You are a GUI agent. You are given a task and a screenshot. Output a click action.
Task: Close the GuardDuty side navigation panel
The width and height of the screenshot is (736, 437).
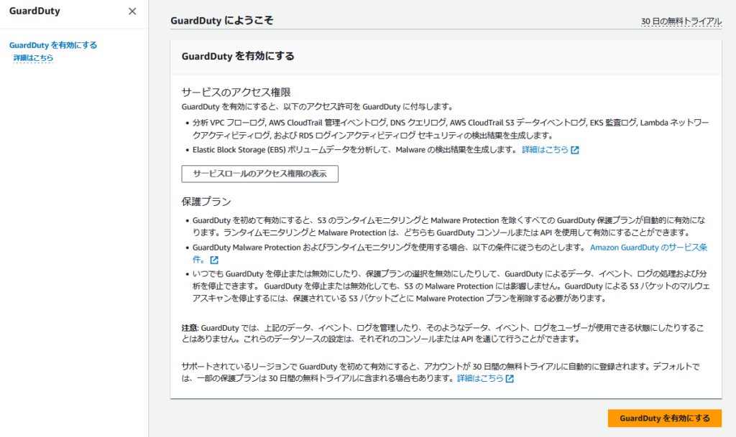[x=132, y=11]
